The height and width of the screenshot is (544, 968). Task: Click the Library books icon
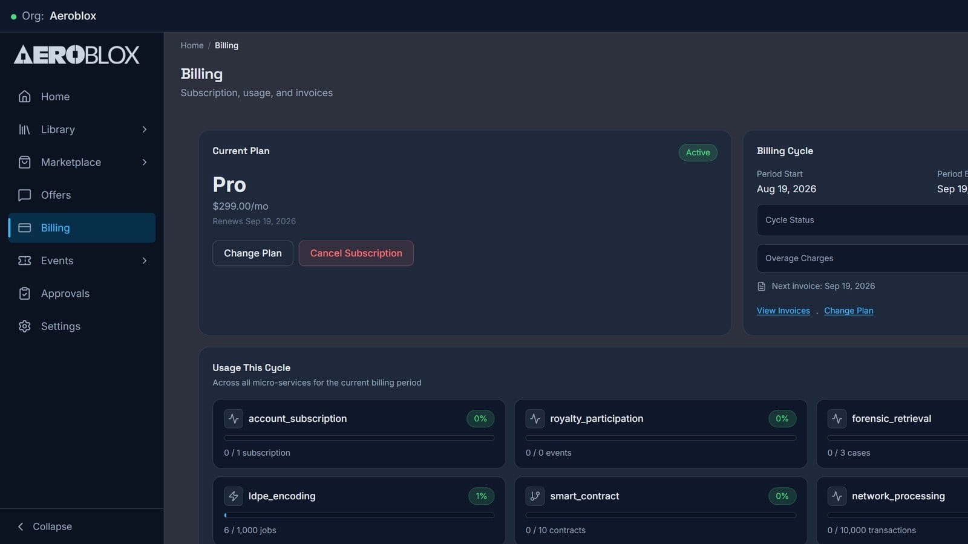[x=24, y=129]
